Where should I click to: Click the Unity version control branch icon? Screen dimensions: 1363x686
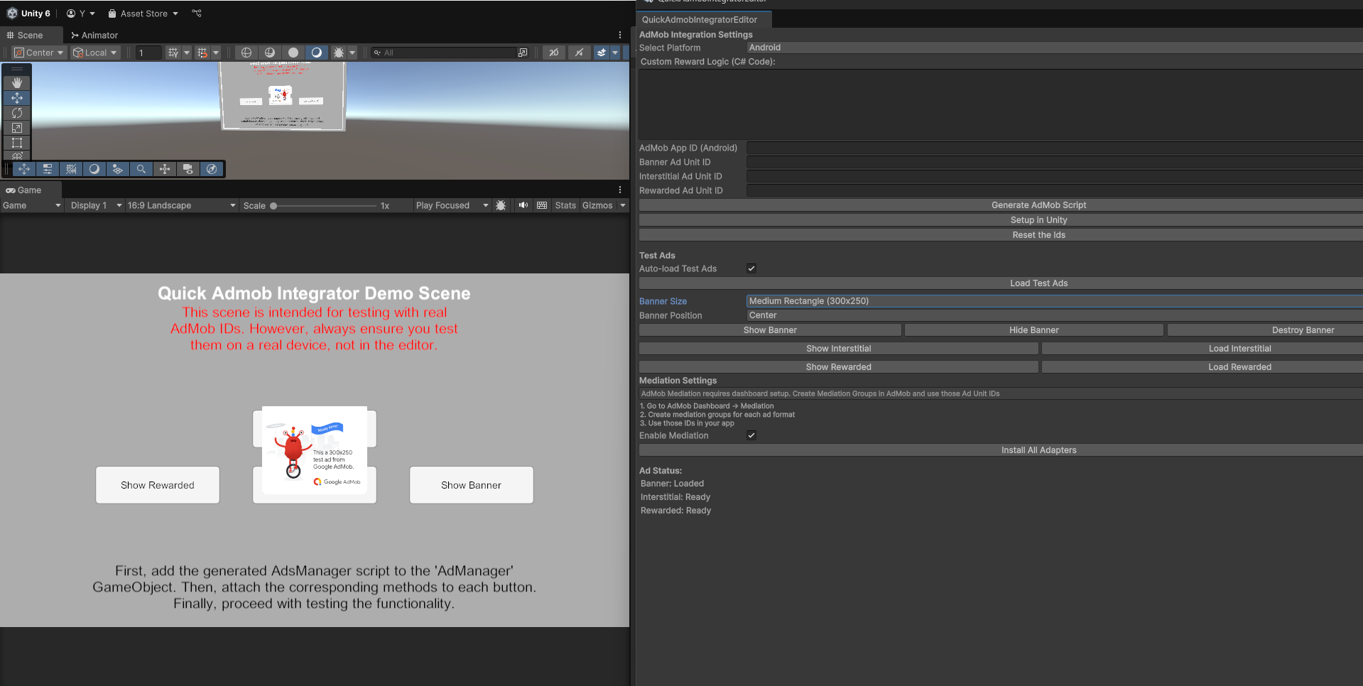197,13
